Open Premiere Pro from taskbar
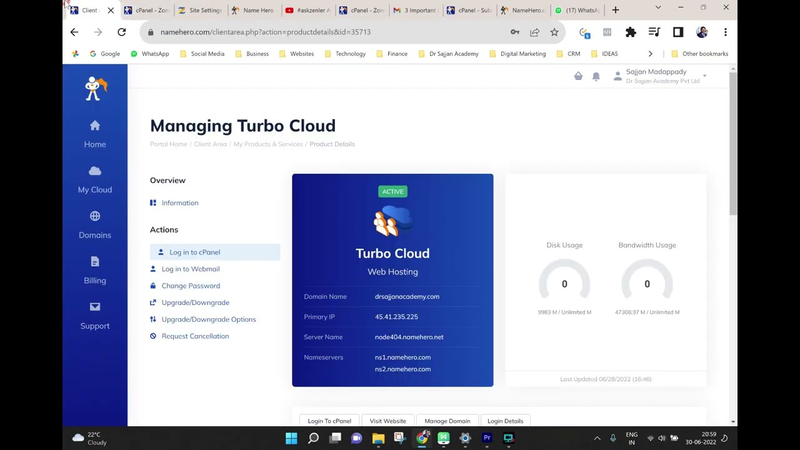800x450 pixels. [x=487, y=438]
